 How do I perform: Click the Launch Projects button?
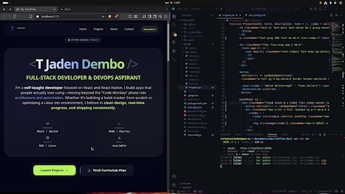click(55, 170)
